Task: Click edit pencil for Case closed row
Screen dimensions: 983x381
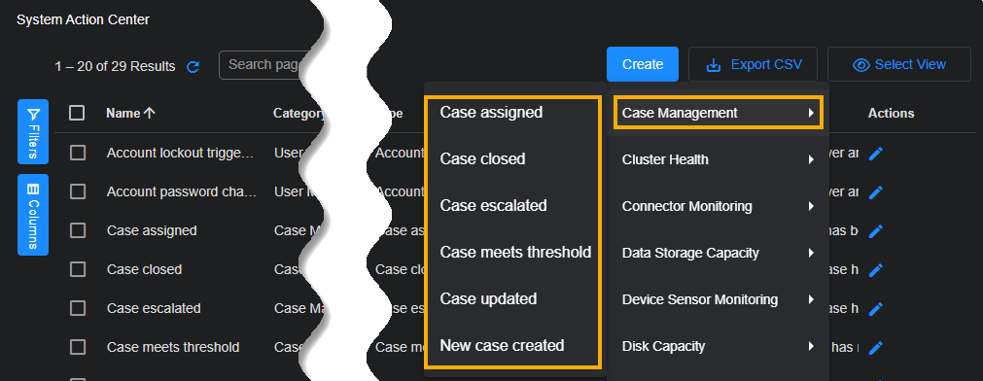Action: tap(876, 270)
